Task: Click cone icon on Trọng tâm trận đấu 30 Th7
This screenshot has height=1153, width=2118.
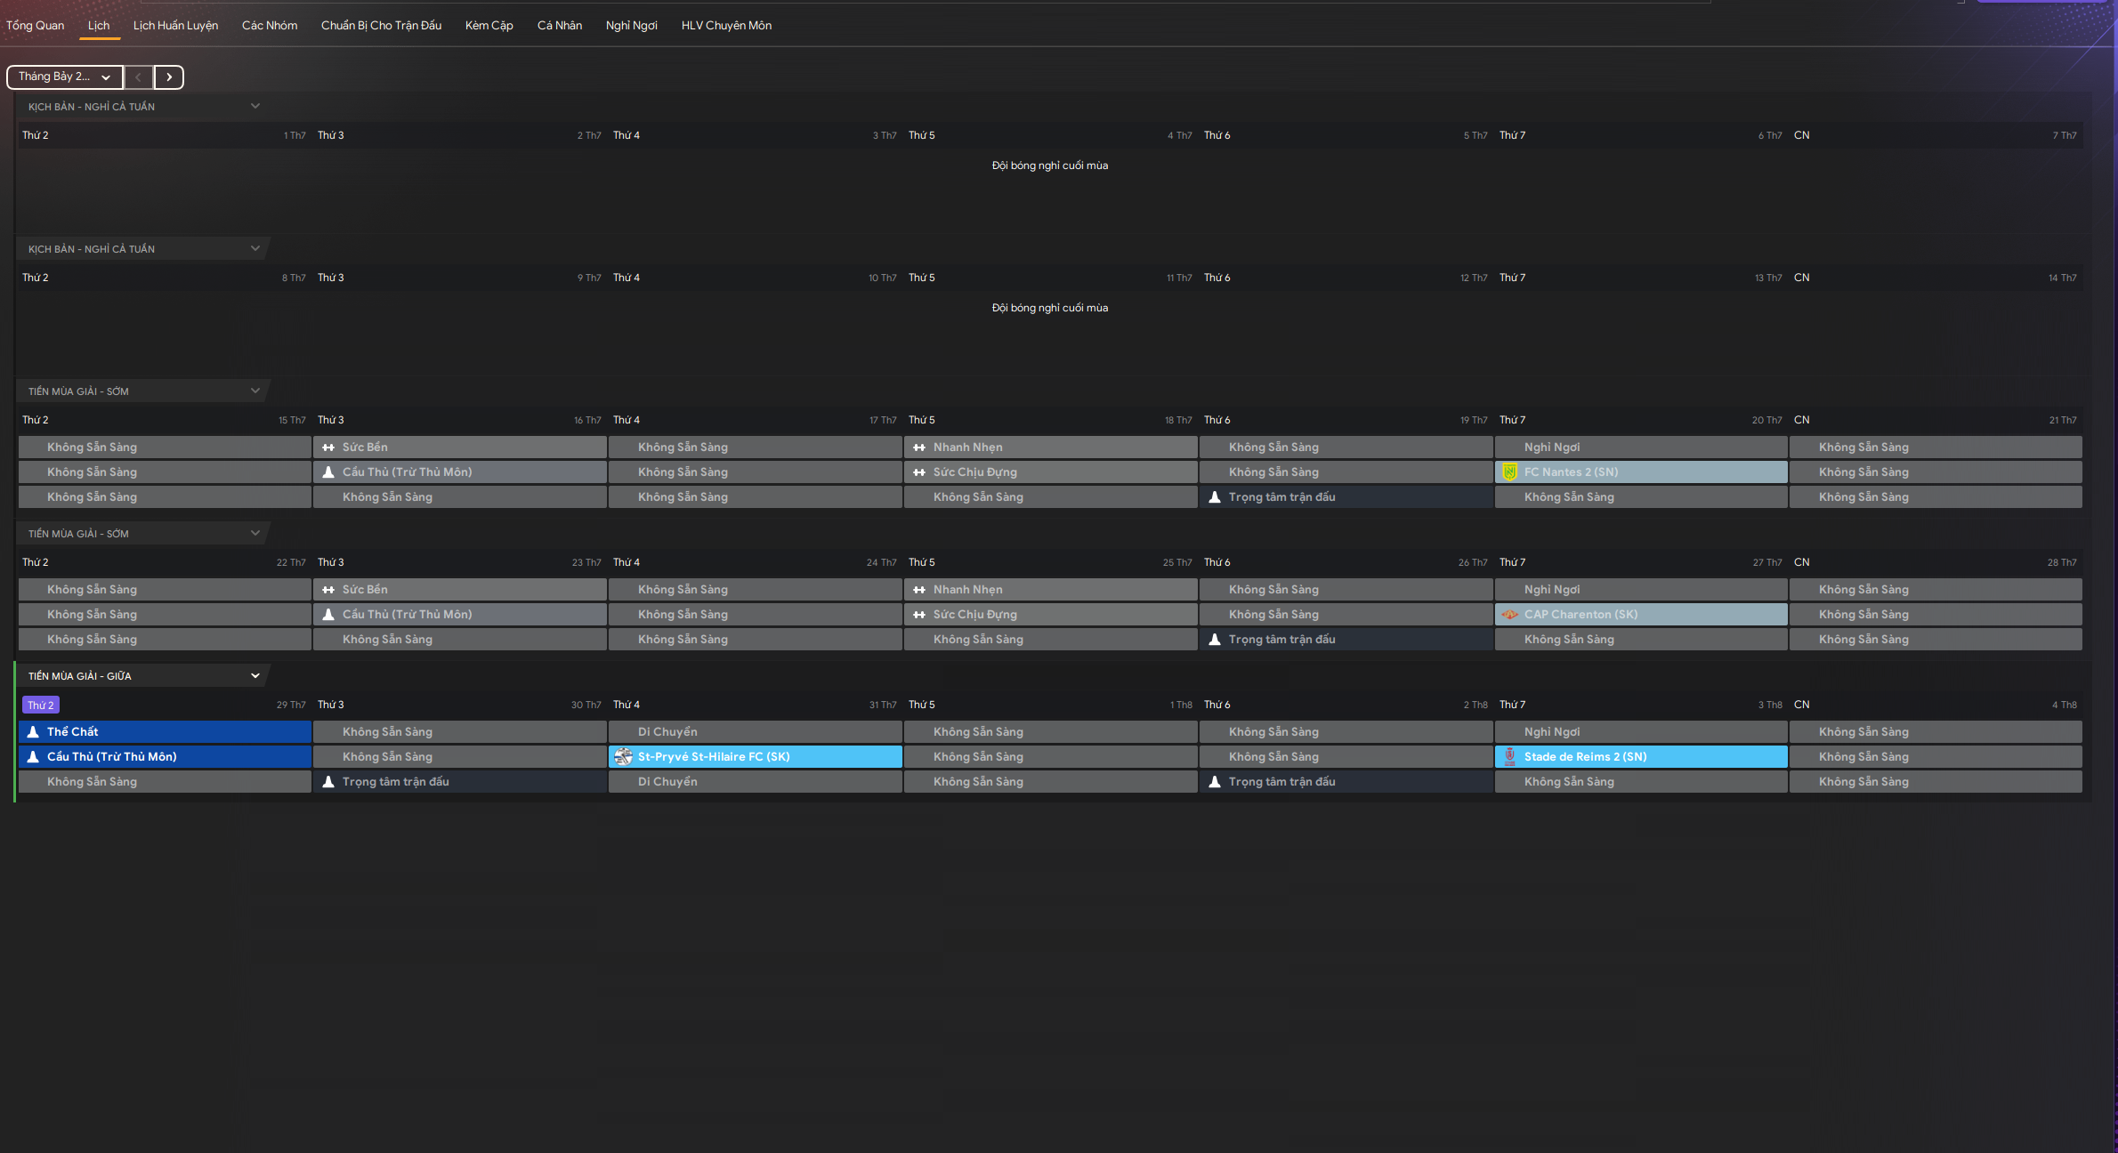Action: (328, 782)
